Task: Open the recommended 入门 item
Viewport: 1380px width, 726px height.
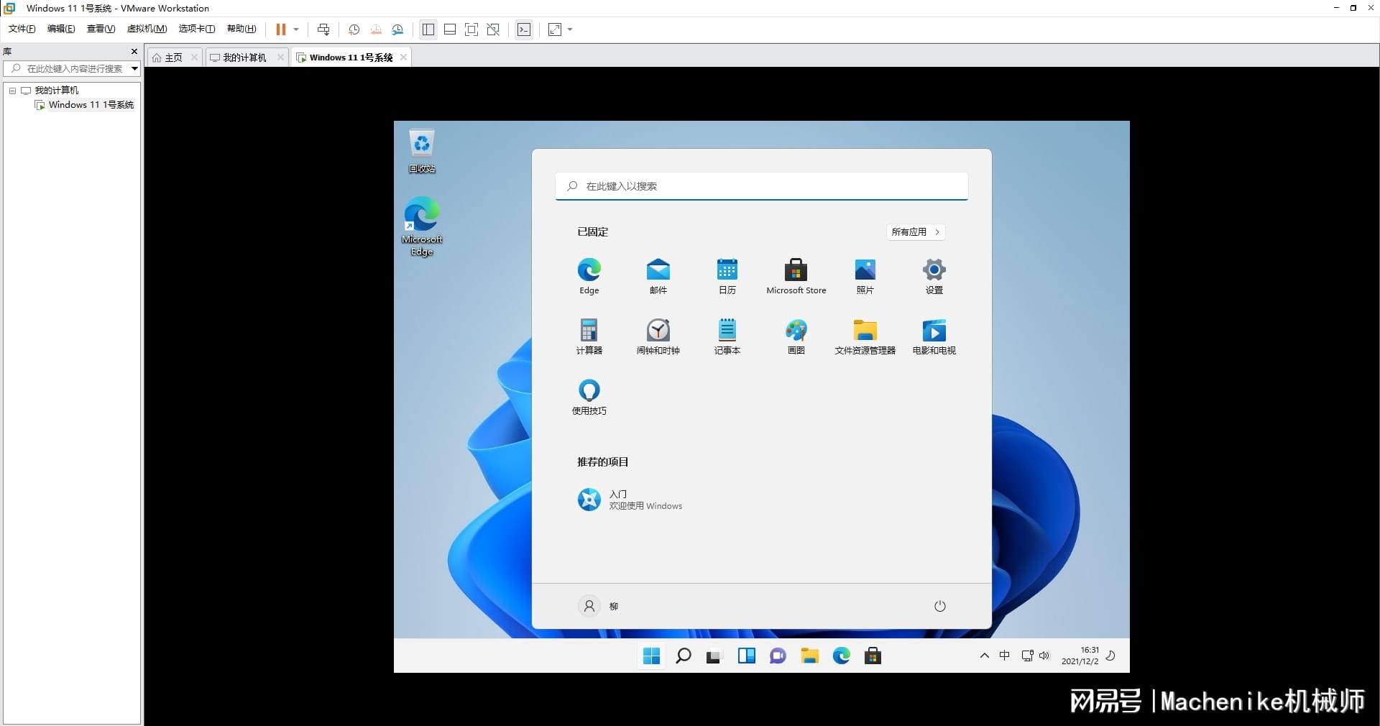Action: [x=630, y=500]
